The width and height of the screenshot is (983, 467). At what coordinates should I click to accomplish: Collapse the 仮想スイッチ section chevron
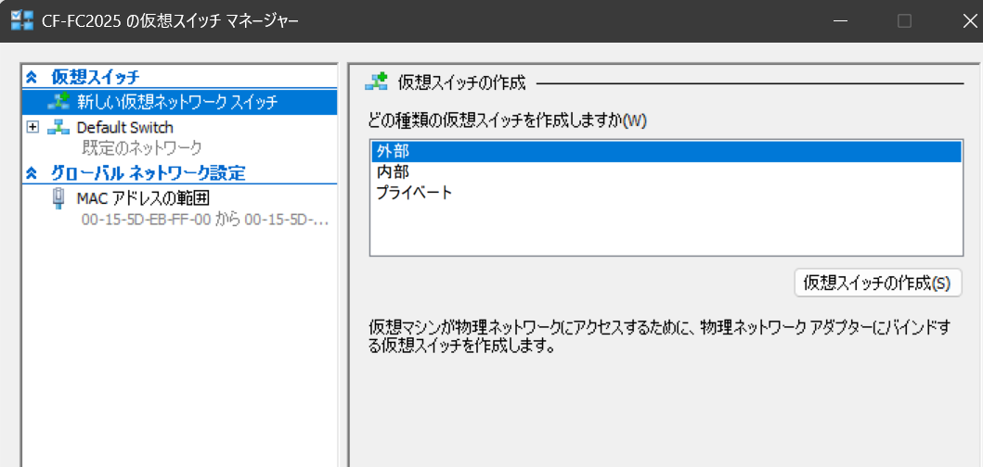tap(32, 78)
